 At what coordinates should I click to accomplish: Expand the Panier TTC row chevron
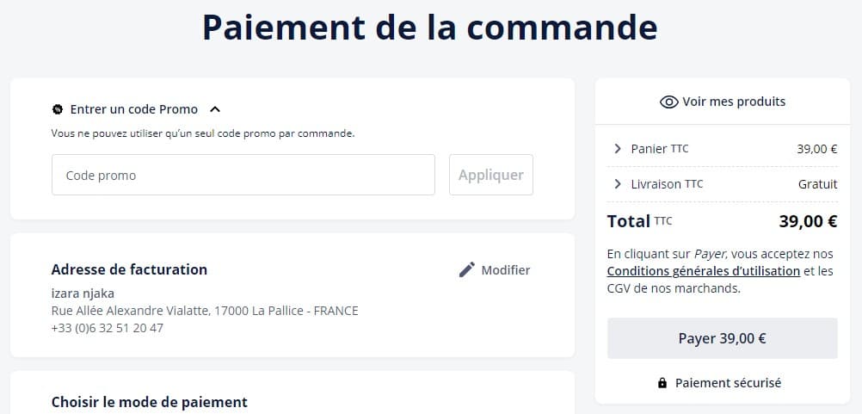(618, 149)
